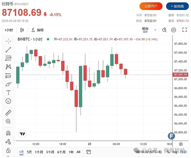Click the 立即开户 button
191x158 pixels.
[151, 6]
